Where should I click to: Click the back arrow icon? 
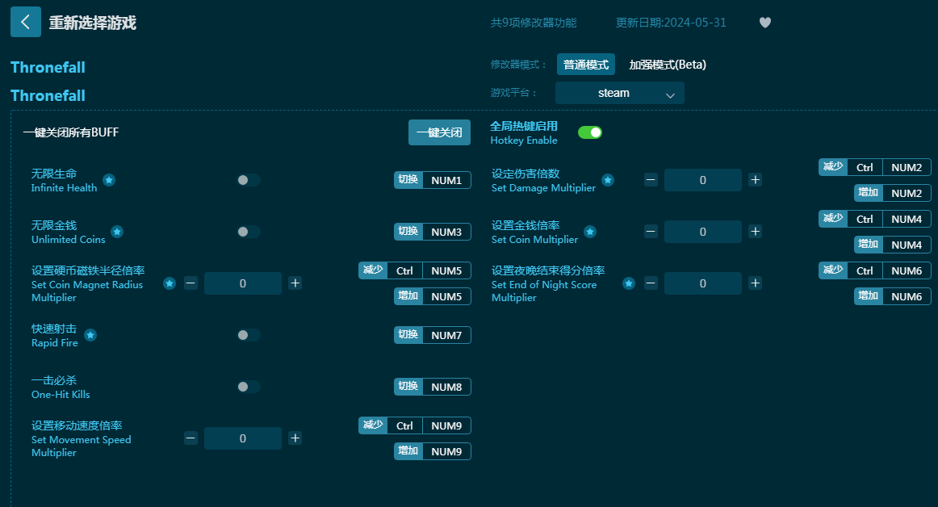click(26, 22)
